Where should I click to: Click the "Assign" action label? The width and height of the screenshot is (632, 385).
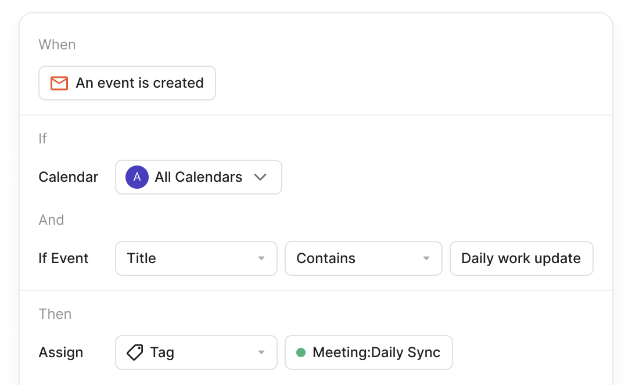[61, 352]
